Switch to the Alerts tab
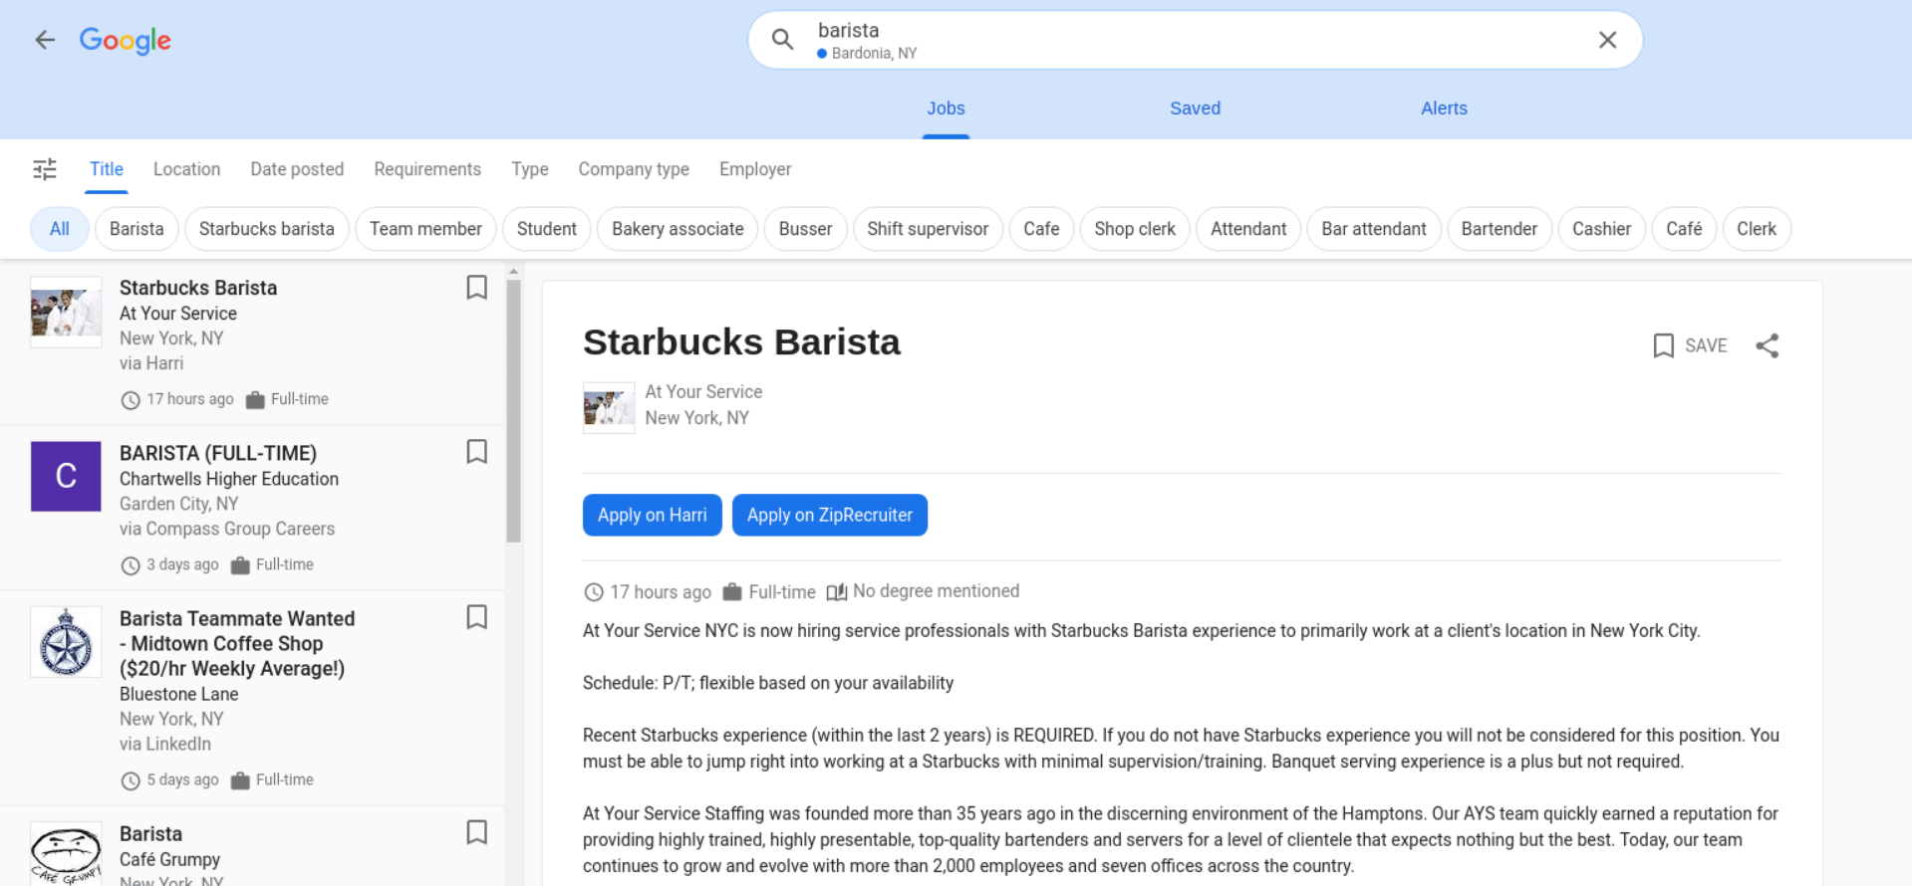The width and height of the screenshot is (1912, 886). pyautogui.click(x=1444, y=109)
